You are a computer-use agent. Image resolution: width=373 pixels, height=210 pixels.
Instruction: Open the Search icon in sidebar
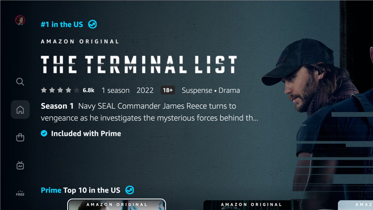20,82
